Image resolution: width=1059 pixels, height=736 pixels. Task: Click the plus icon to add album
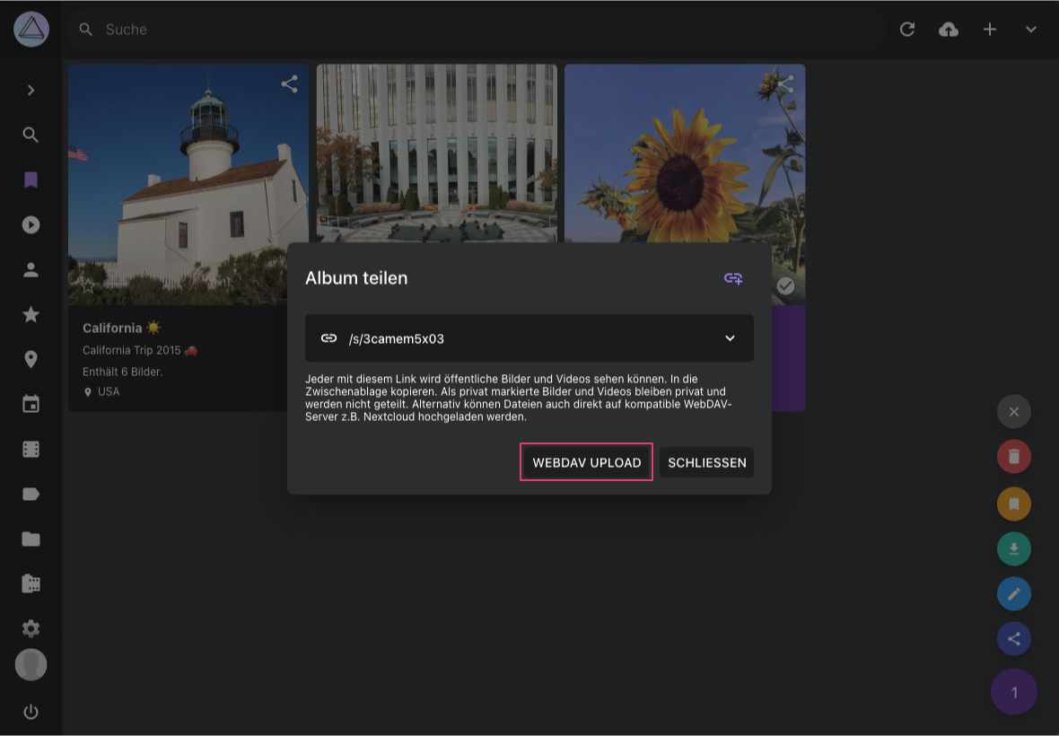[989, 30]
